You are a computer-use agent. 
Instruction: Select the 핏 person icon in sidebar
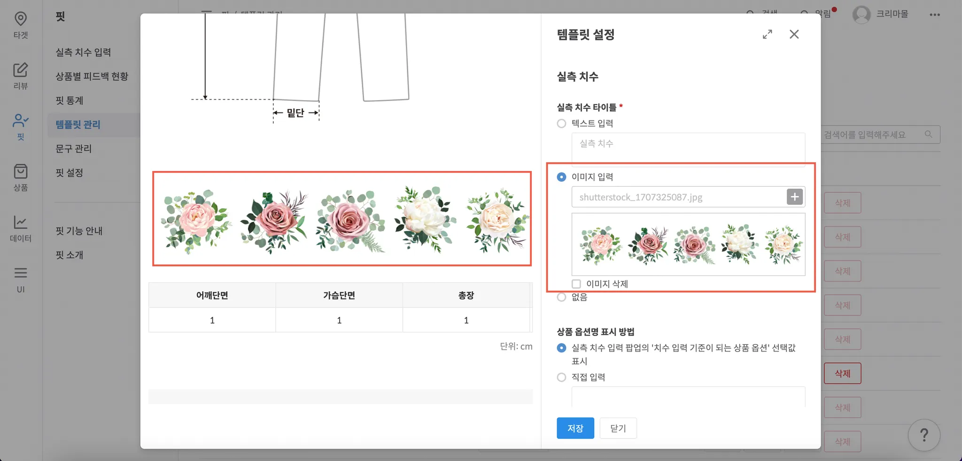pyautogui.click(x=20, y=121)
